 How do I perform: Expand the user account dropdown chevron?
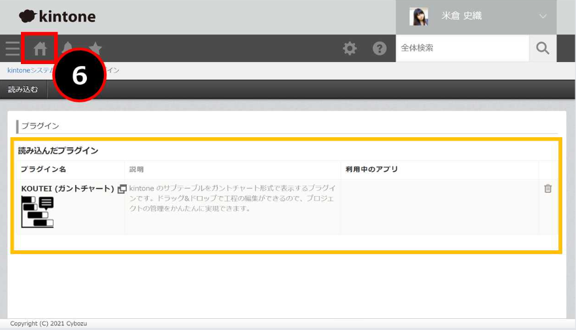[543, 16]
